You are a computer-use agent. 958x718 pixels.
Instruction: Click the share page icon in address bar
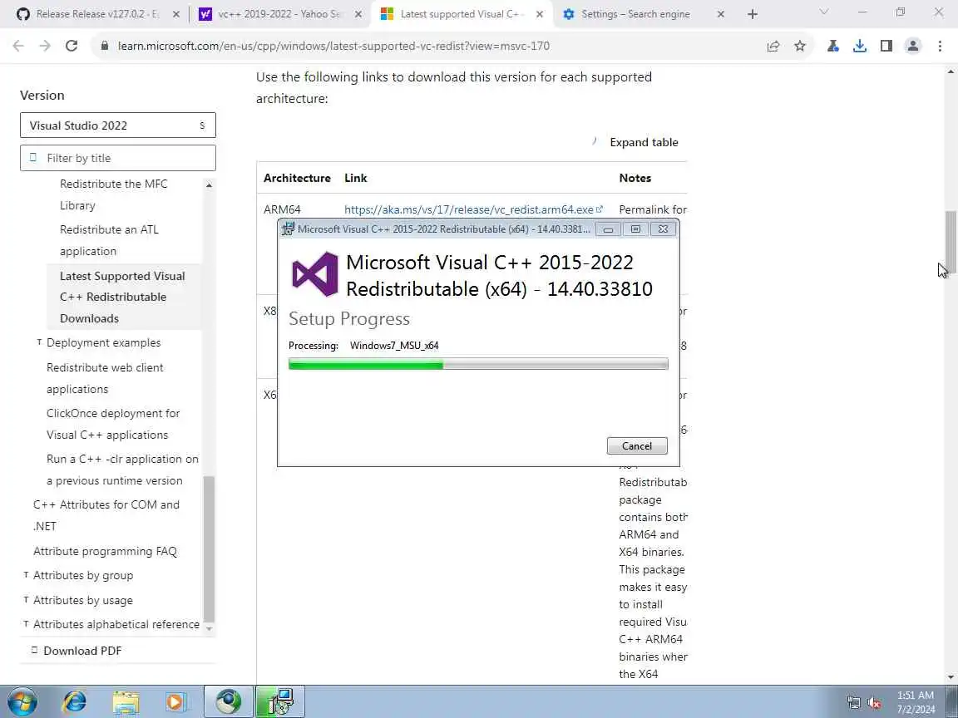point(773,46)
